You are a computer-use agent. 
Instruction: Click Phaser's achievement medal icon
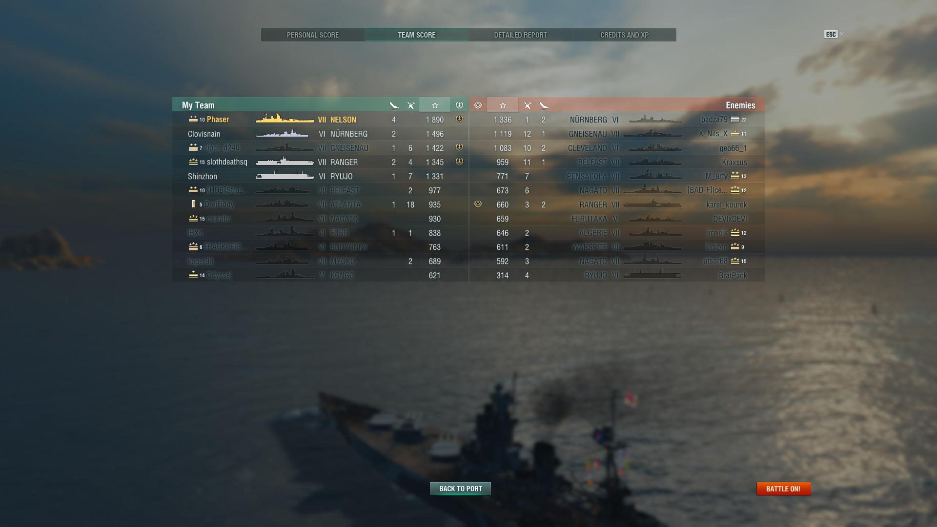pyautogui.click(x=459, y=119)
